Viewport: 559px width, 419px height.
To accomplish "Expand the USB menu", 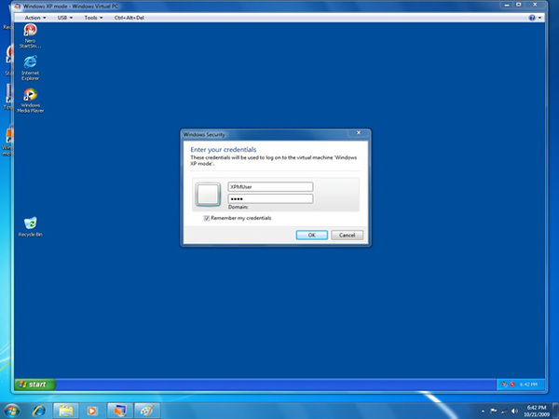I will [x=65, y=18].
